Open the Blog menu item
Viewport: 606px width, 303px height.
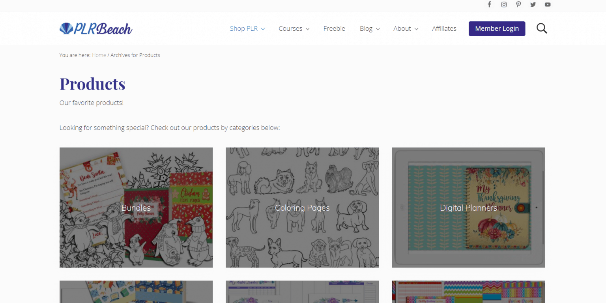tap(366, 28)
